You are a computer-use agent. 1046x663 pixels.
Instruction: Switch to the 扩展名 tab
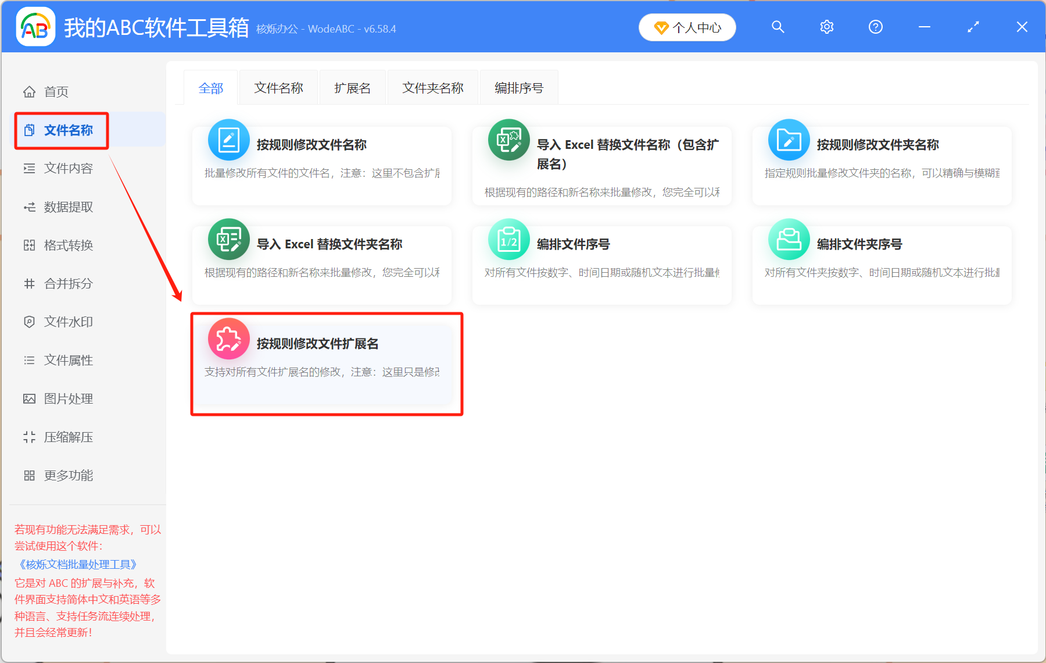(x=352, y=87)
